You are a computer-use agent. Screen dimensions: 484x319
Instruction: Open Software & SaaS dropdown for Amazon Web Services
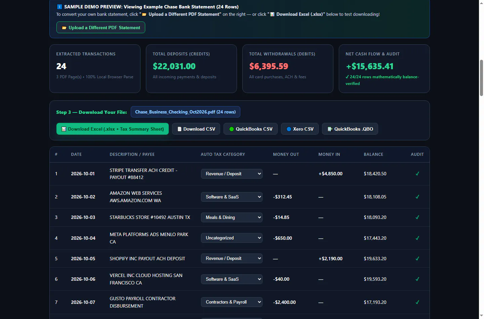coord(232,197)
